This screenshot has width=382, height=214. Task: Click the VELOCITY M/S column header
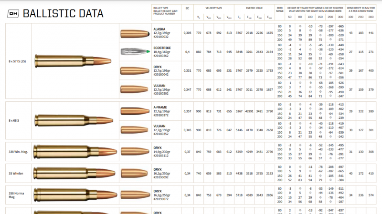(213, 9)
